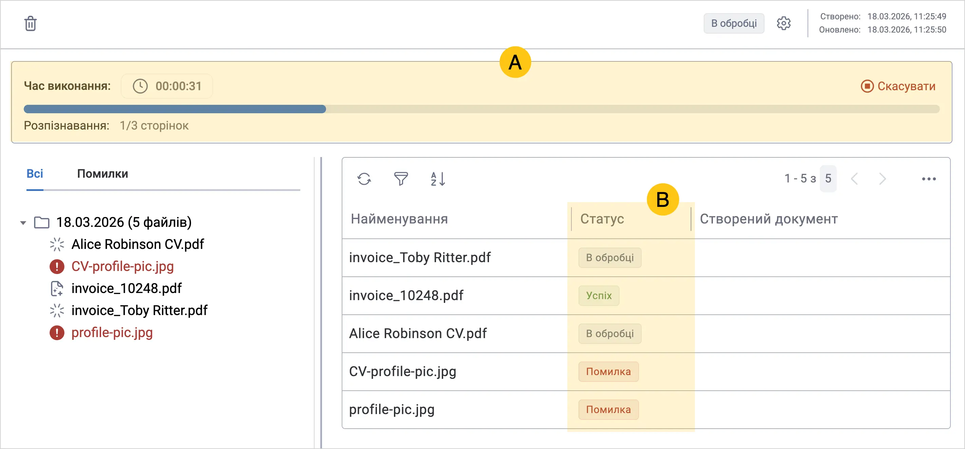Click error icon beside profile-pic.jpg in tree
The image size is (965, 449).
click(x=57, y=333)
